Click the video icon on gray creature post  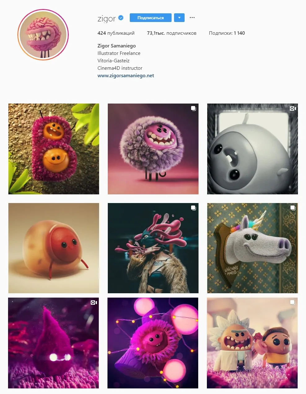tap(293, 108)
